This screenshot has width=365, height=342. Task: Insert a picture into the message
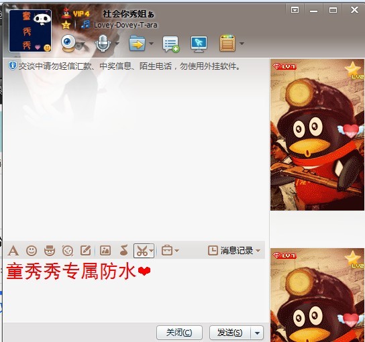pyautogui.click(x=105, y=251)
